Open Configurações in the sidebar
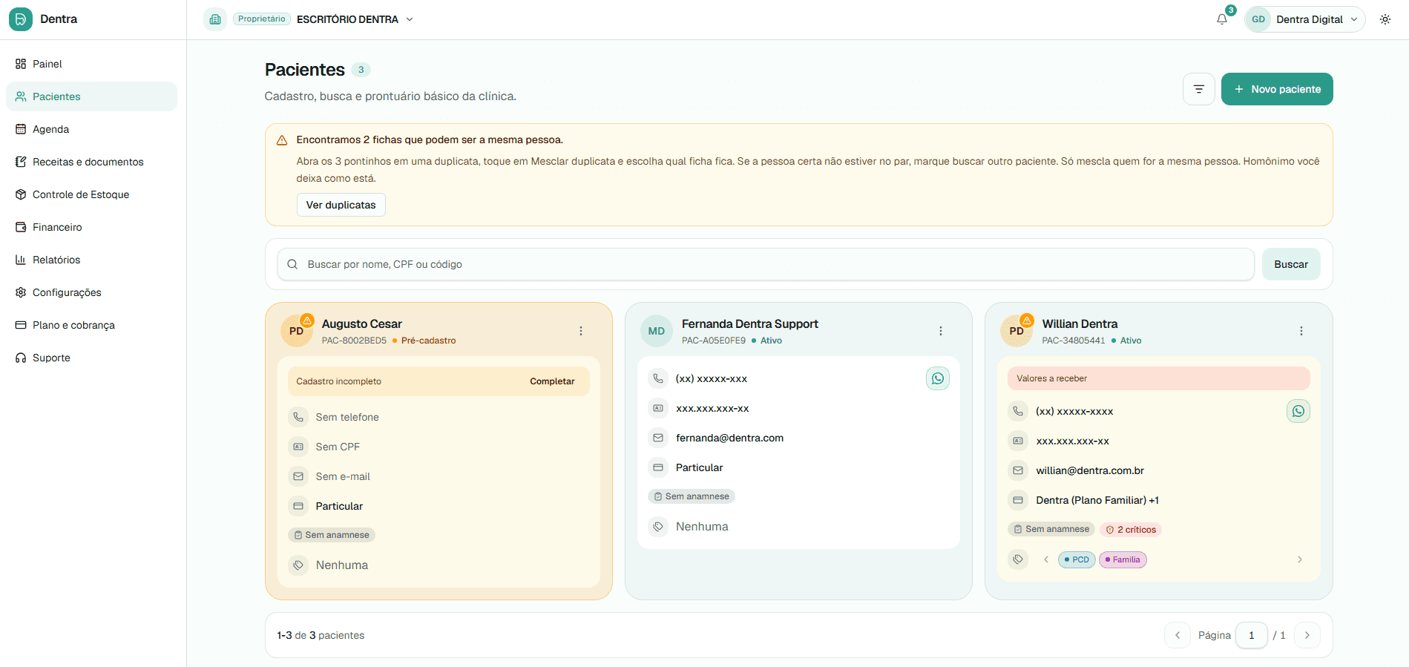 pos(91,292)
